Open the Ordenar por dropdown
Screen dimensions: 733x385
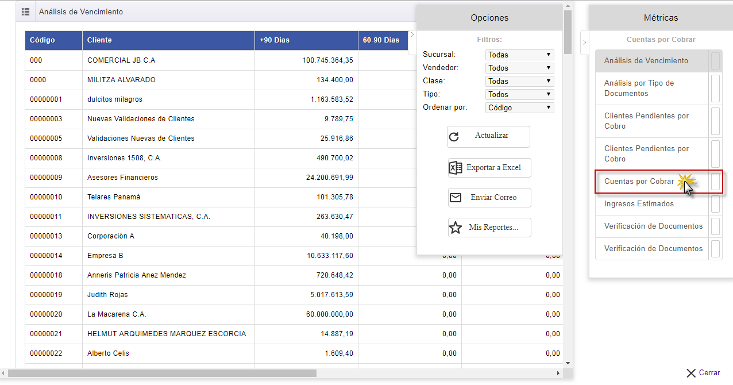point(519,107)
